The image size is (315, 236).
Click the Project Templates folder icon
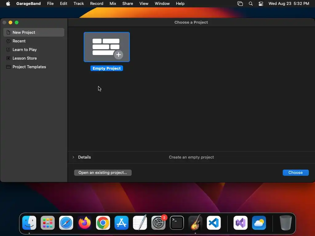[8, 67]
